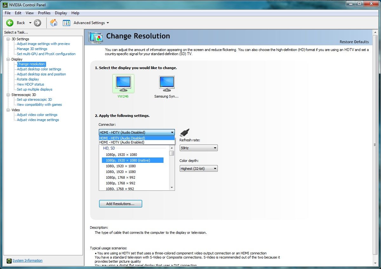
Task: Click the Add Resolutions button
Action: pyautogui.click(x=120, y=204)
